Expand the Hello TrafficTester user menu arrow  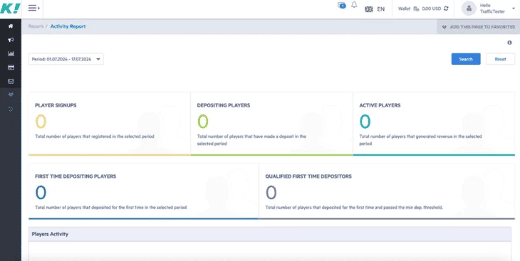coord(514,9)
